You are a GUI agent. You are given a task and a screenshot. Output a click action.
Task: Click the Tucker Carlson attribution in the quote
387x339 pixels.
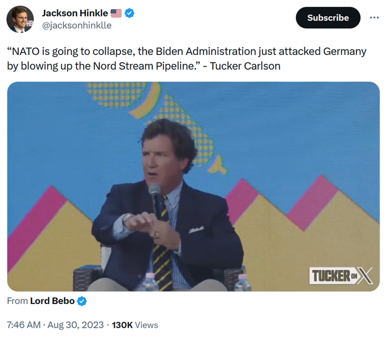pyautogui.click(x=245, y=66)
